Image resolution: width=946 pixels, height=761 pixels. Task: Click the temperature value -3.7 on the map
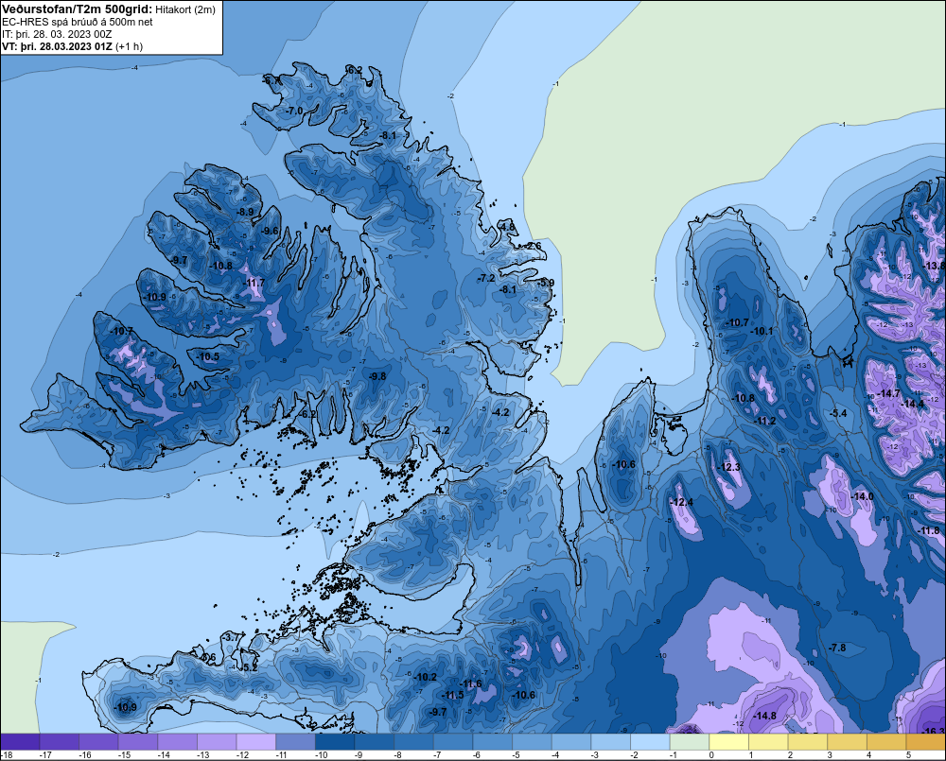(231, 637)
